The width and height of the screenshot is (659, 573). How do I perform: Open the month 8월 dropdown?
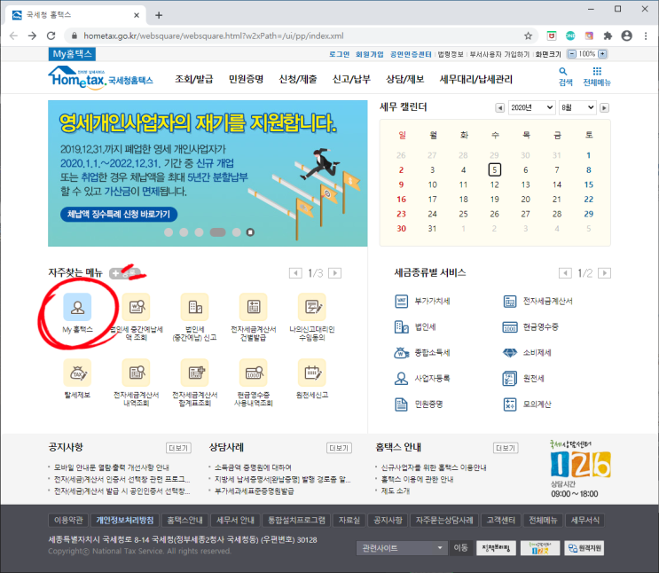pos(577,107)
